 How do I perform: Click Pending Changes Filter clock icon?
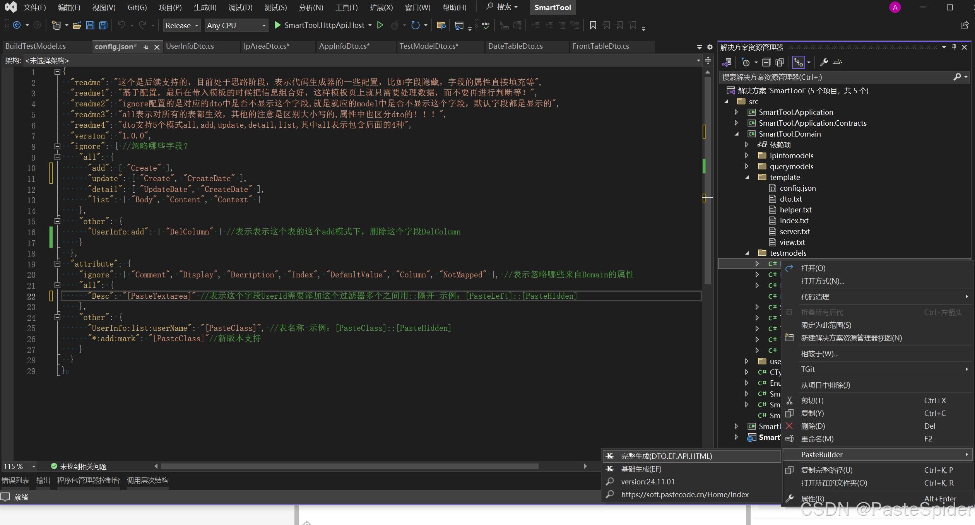pyautogui.click(x=745, y=62)
